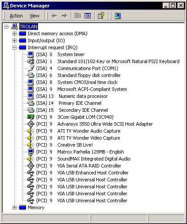Click the Forward arrow toolbar icon
This screenshot has width=187, height=224.
(x=64, y=16)
